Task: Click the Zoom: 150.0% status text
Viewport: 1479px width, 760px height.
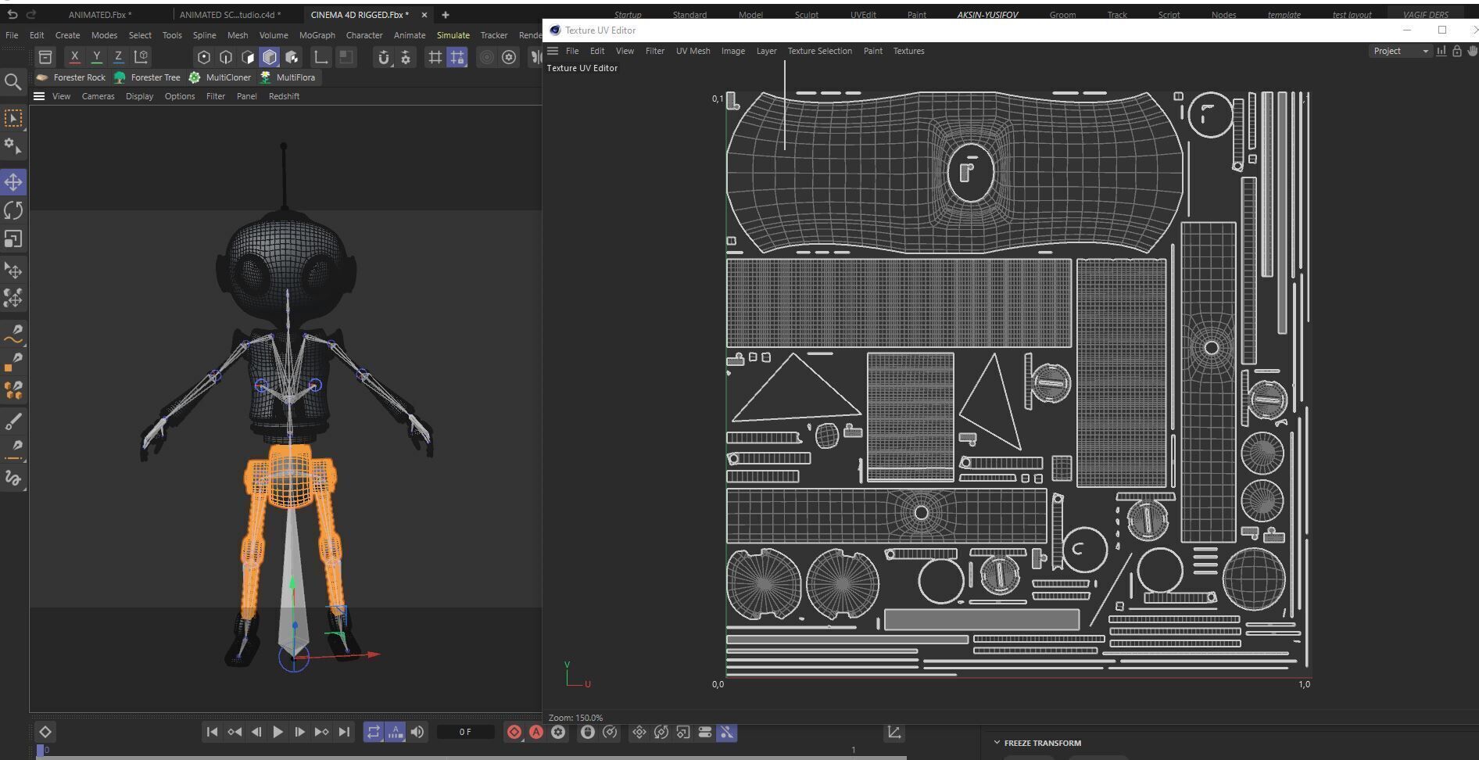Action: [x=576, y=718]
